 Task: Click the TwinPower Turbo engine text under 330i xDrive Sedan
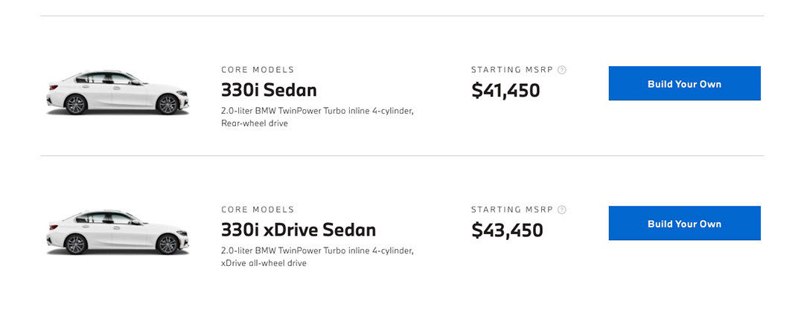316,250
